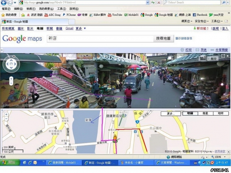Open the HiNet 郵件 bookmark

(98, 15)
